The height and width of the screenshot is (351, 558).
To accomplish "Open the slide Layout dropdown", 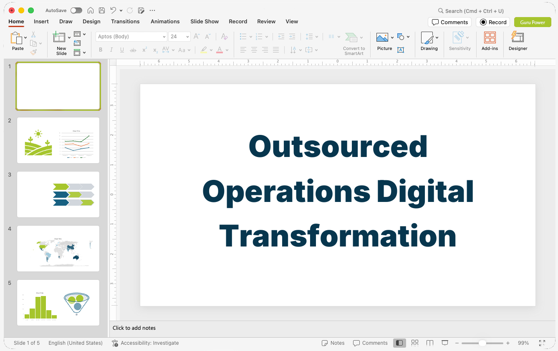I will point(80,34).
